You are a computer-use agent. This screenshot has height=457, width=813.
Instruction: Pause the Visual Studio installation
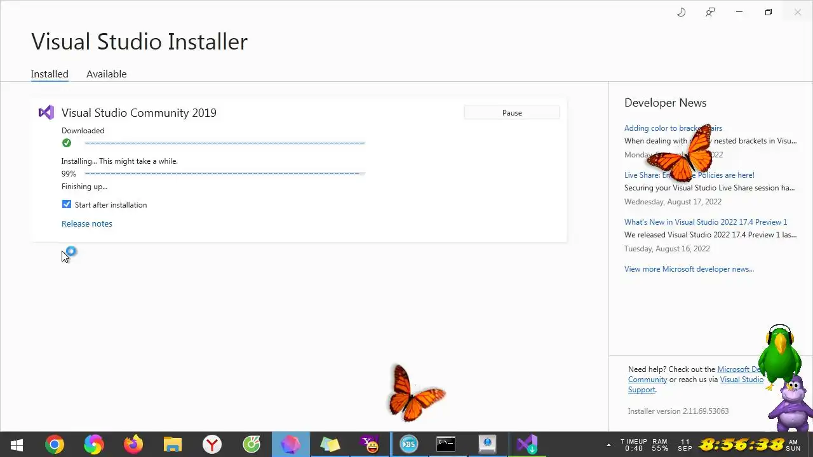(512, 112)
